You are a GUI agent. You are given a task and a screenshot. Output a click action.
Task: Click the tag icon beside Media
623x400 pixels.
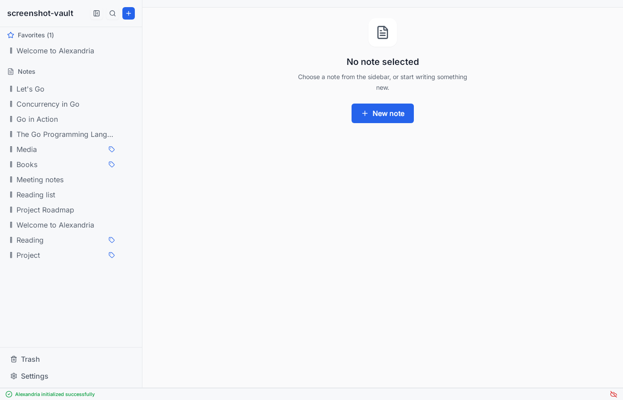(x=112, y=149)
